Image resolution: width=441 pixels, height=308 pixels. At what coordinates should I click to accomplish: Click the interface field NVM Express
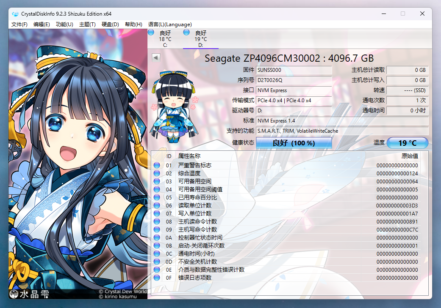point(294,90)
